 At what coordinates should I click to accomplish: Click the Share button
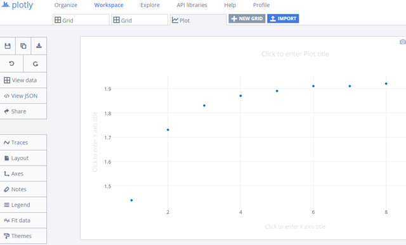(x=23, y=111)
